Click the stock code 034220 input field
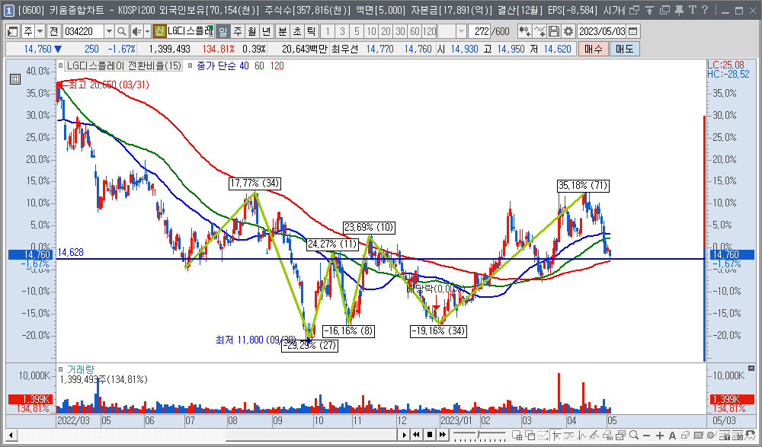762x447 pixels. [82, 31]
